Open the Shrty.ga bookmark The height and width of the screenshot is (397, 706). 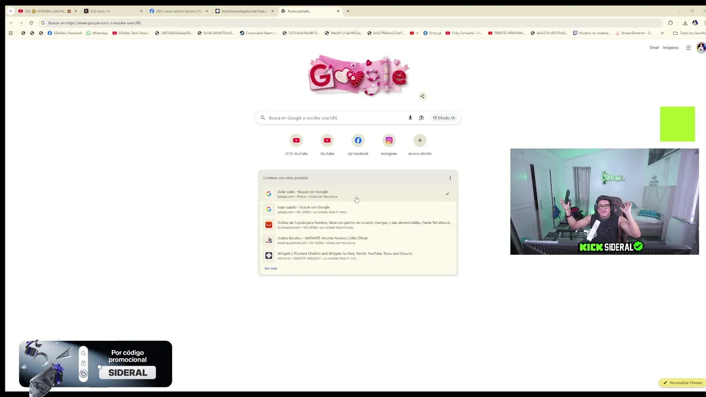tap(432, 33)
